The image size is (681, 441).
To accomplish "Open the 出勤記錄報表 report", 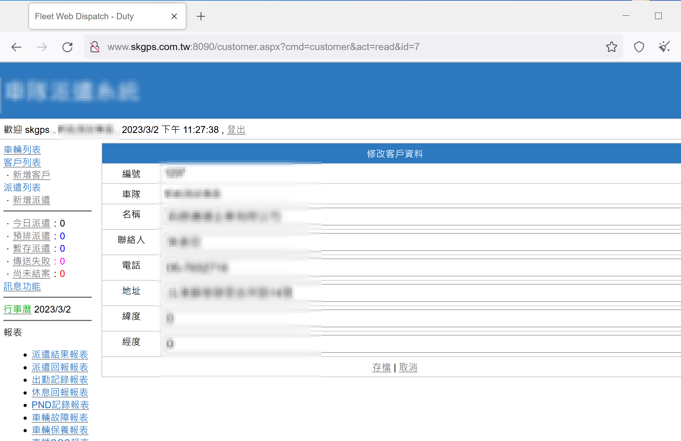I will click(60, 380).
